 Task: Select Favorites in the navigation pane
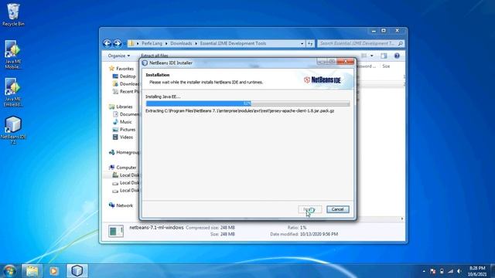125,69
